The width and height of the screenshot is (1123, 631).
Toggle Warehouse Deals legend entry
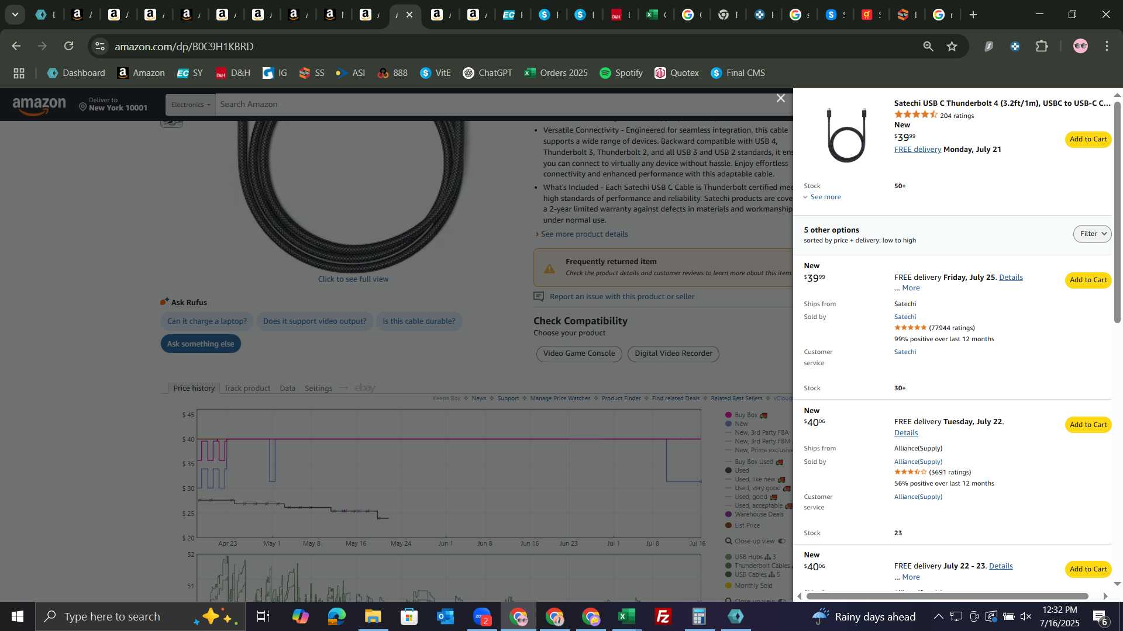755,514
